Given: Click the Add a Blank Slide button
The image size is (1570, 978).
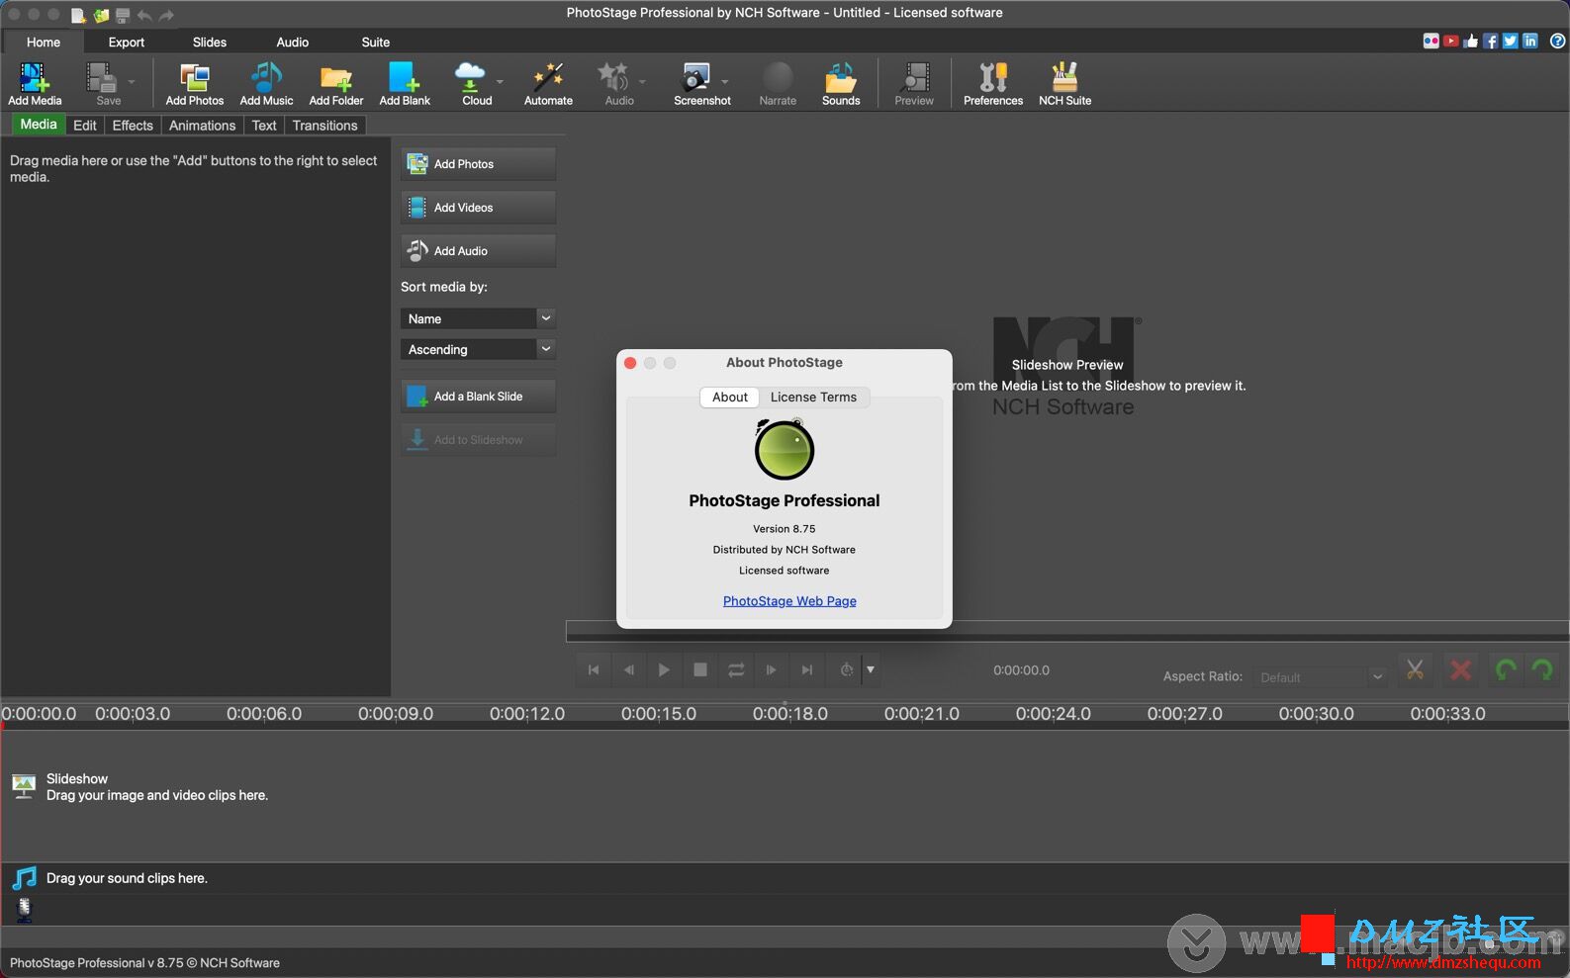Looking at the screenshot, I should click(478, 397).
